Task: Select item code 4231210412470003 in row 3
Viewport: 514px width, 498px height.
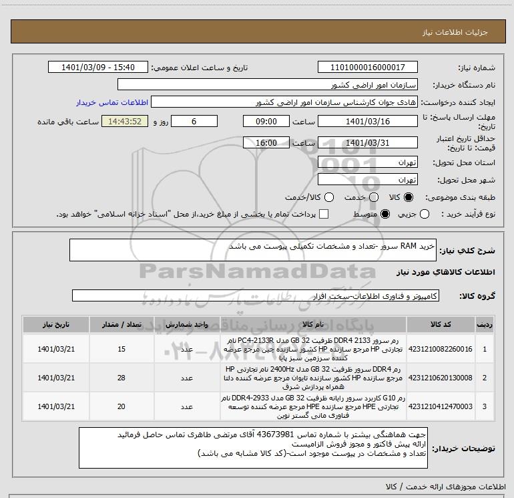Action: 441,406
